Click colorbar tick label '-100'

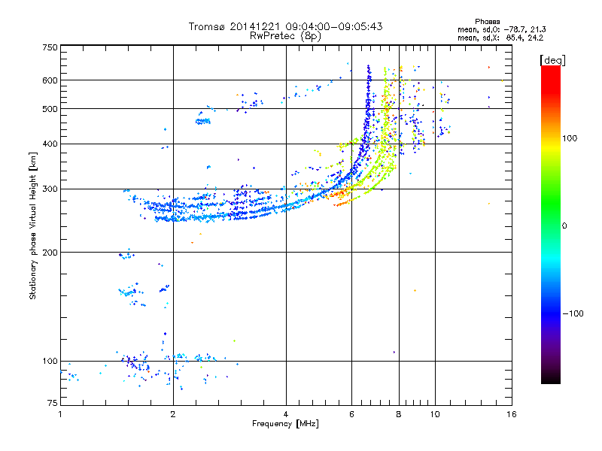[573, 313]
